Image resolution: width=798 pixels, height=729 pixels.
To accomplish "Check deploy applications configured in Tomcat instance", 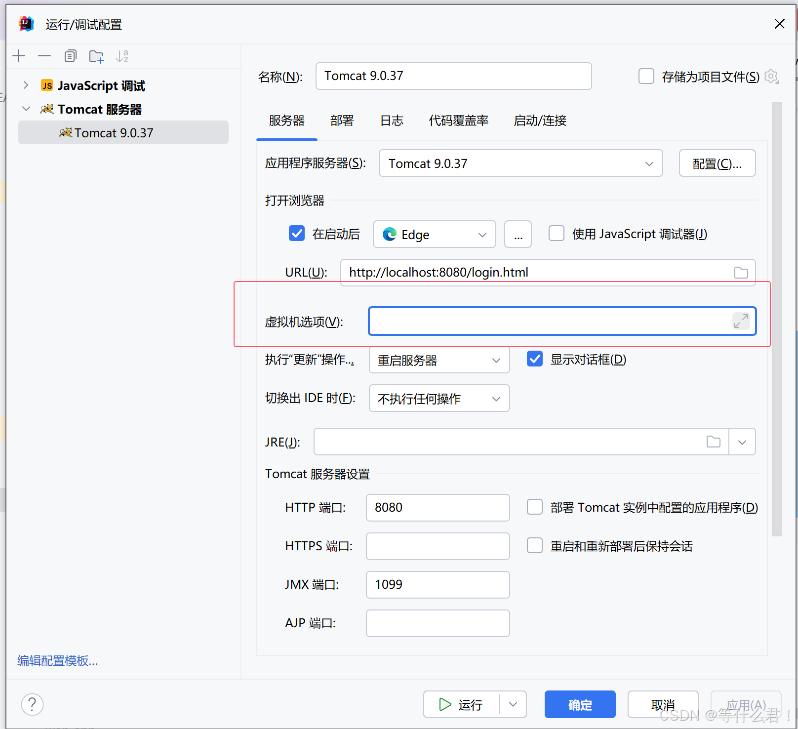I will pyautogui.click(x=535, y=507).
